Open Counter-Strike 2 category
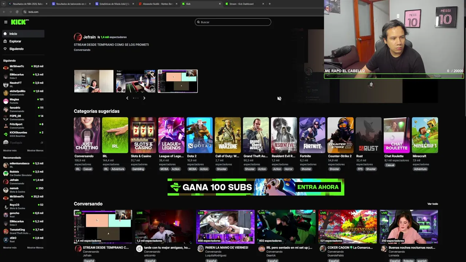Image resolution: width=466 pixels, height=262 pixels. [340, 135]
